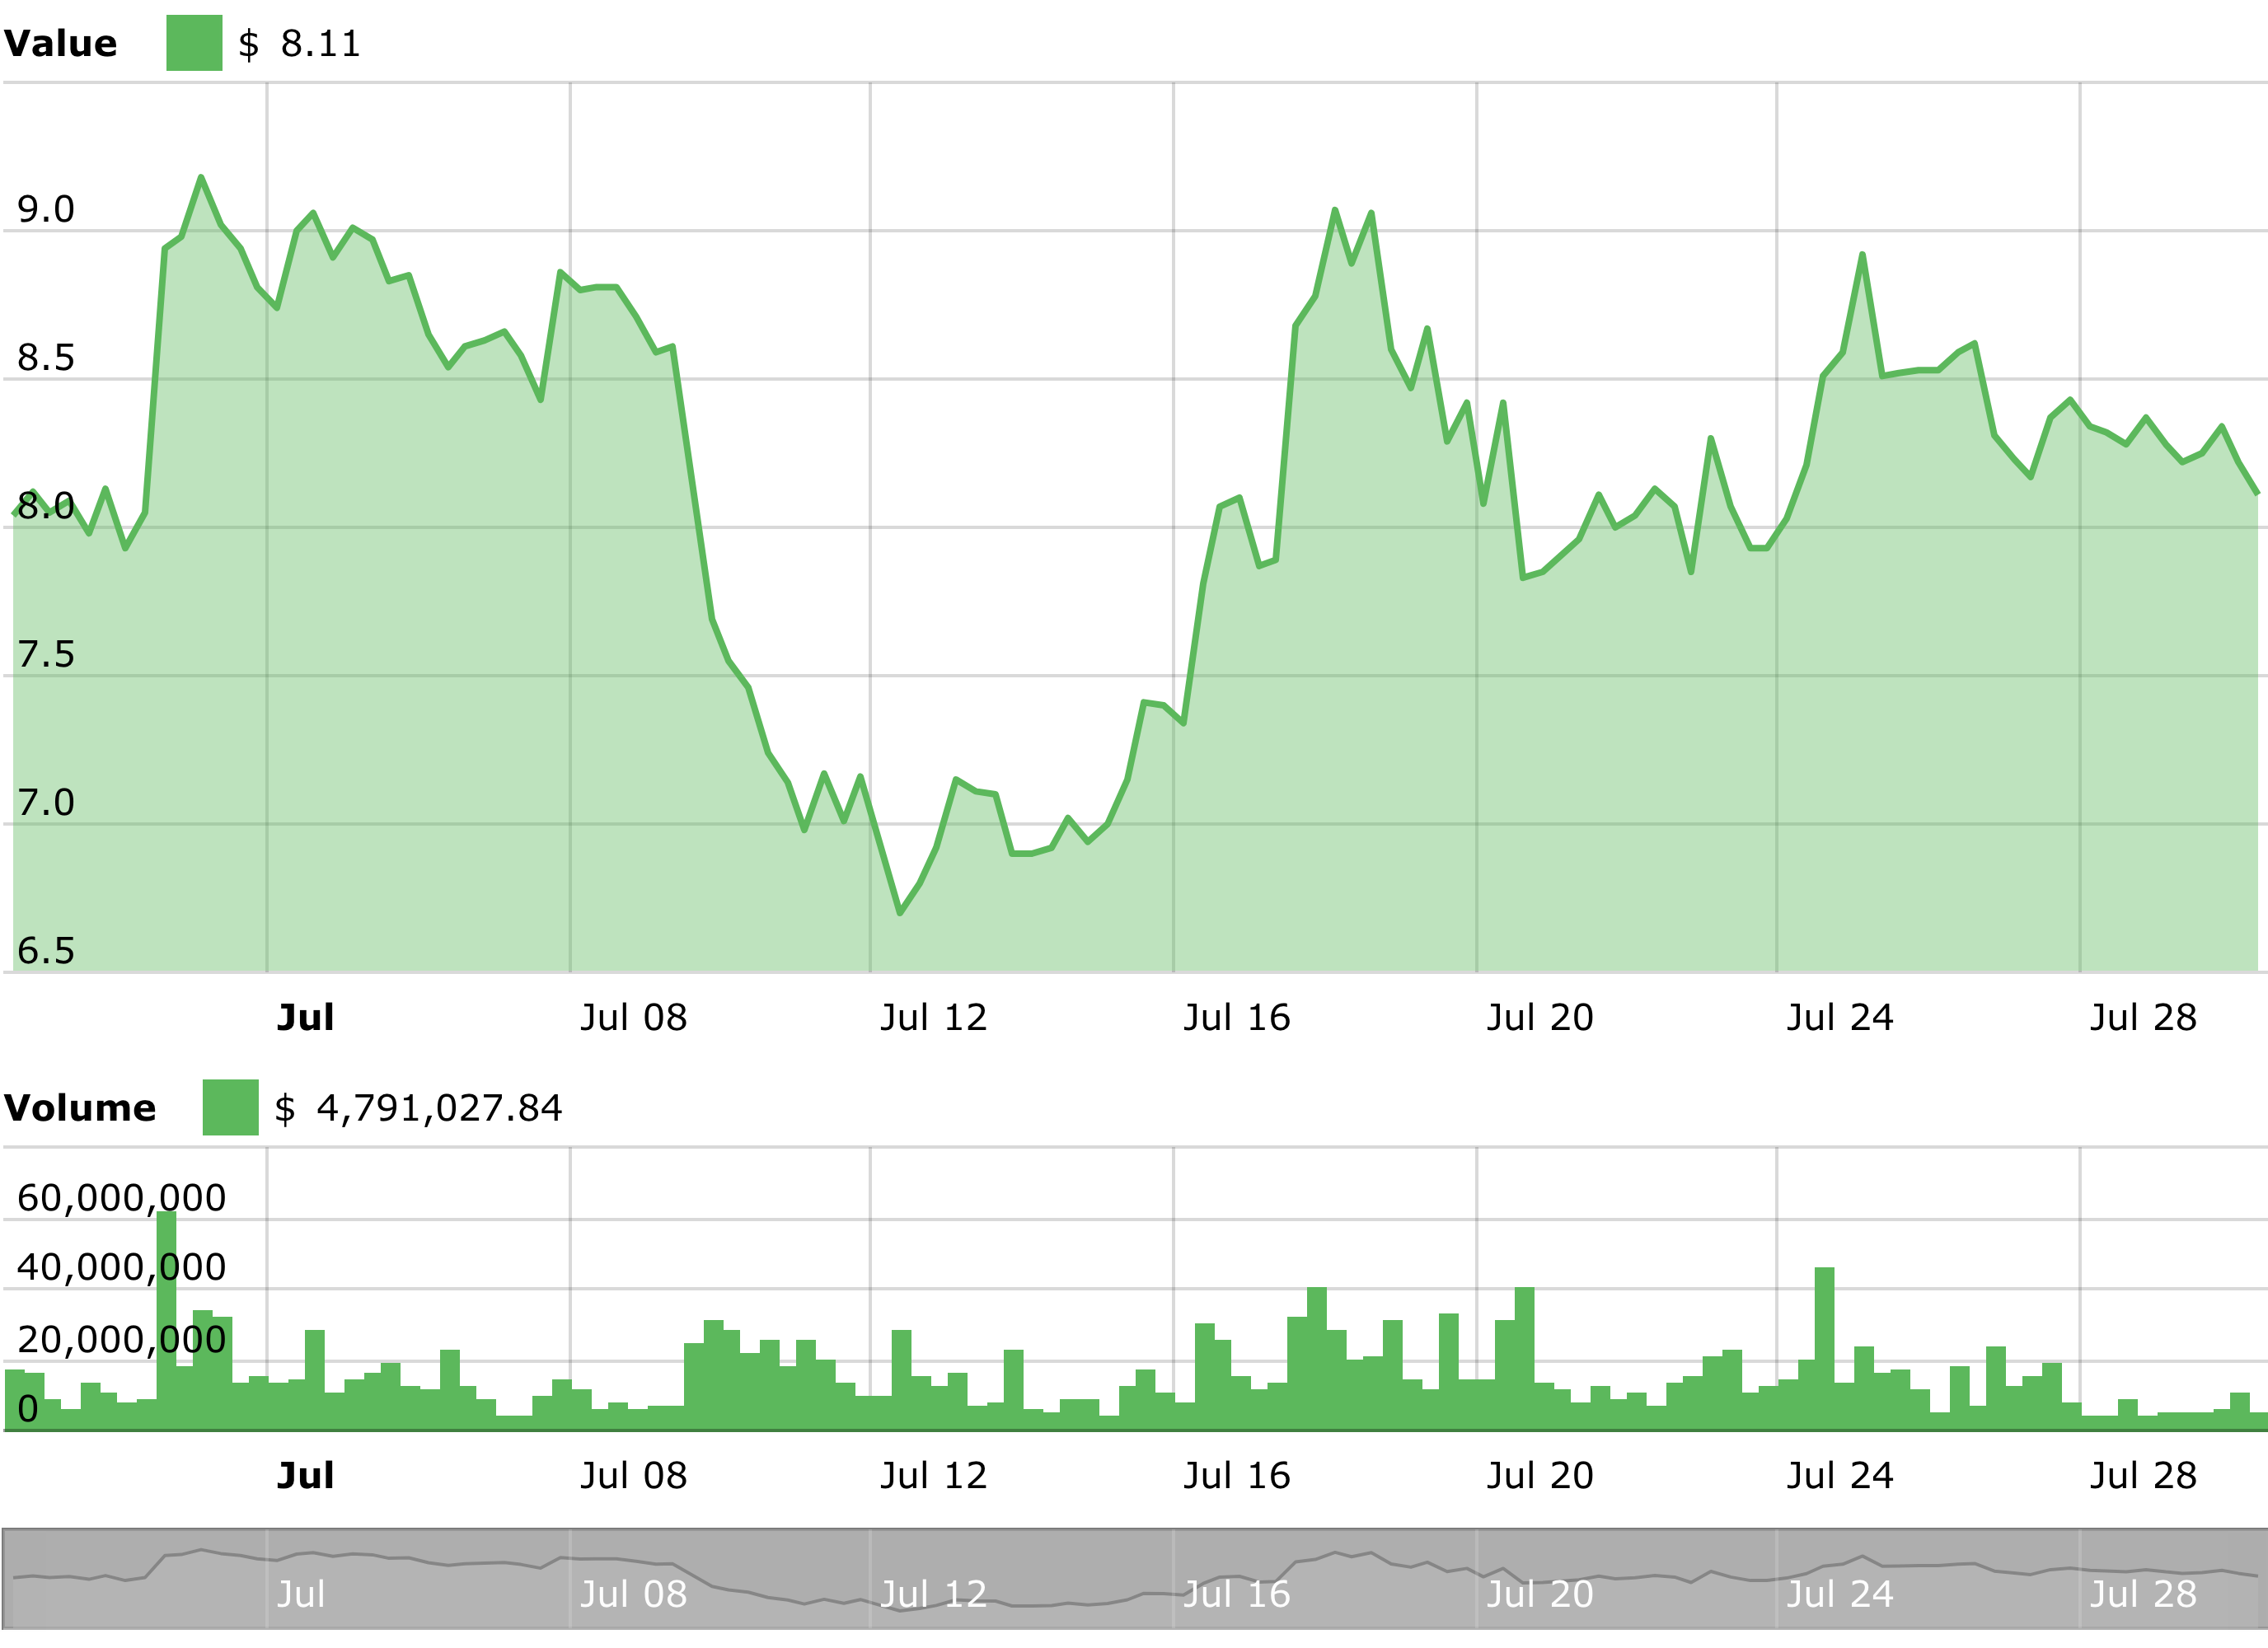Click Jul 12 label under the value chart
The width and height of the screenshot is (2268, 1648).
click(x=934, y=1018)
